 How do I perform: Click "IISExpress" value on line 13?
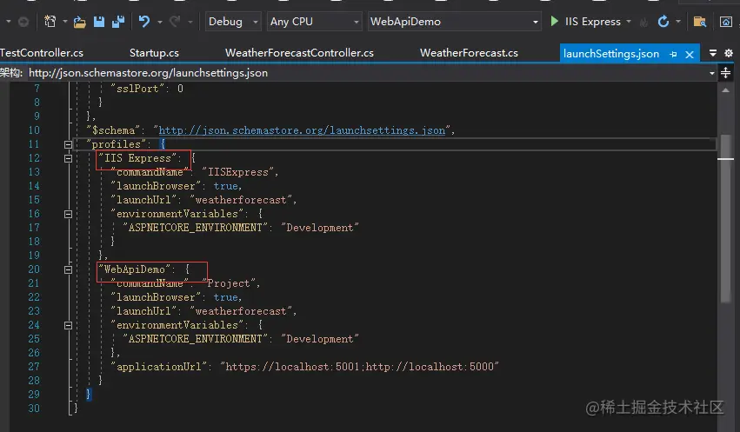tap(238, 172)
